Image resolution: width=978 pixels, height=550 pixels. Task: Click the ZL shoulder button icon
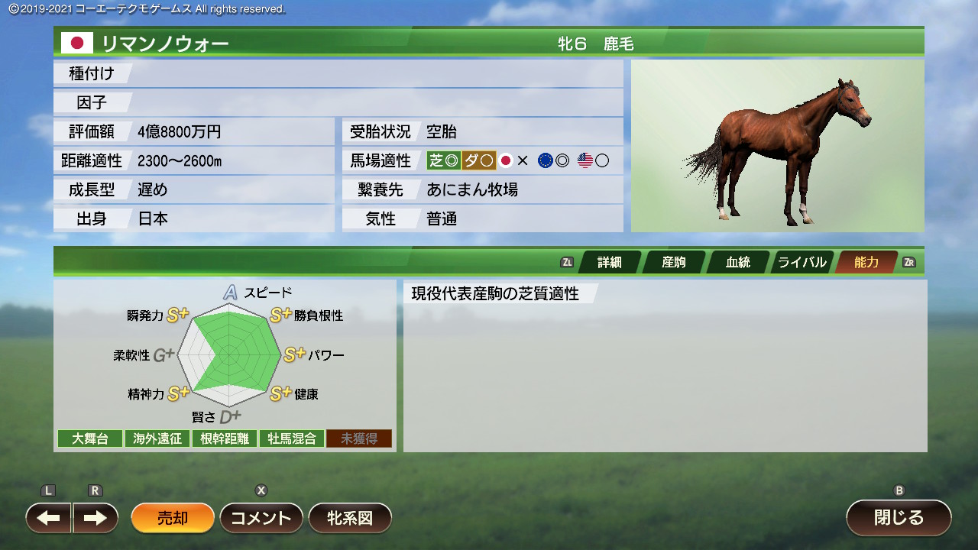click(567, 262)
